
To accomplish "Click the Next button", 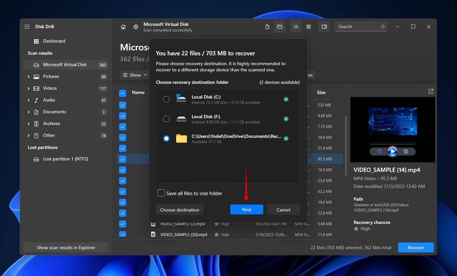I will [x=246, y=210].
